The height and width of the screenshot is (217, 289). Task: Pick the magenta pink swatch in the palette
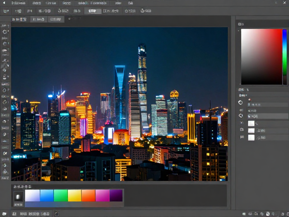click(103, 195)
